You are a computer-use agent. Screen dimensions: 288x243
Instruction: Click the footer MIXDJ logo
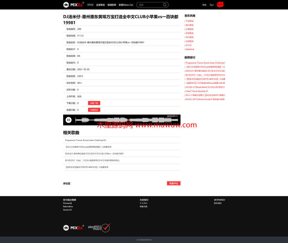73,228
